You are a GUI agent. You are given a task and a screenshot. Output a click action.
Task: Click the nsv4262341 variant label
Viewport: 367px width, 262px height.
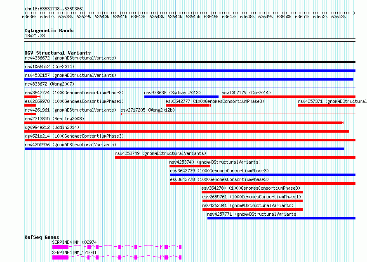[x=248, y=205]
